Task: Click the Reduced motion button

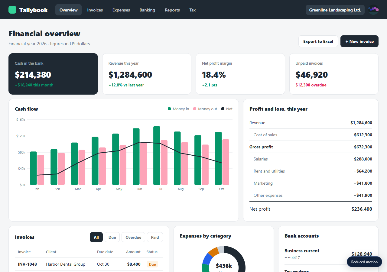Action: (x=364, y=262)
